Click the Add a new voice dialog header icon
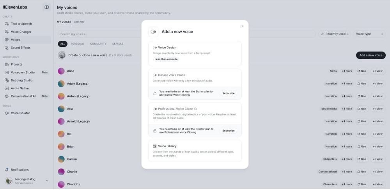Image resolution: width=390 pixels, height=190 pixels. coord(153,32)
